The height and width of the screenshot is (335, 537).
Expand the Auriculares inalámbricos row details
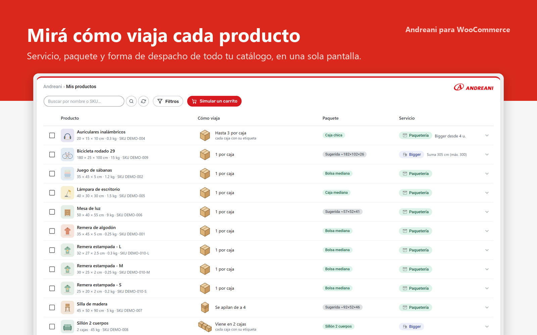point(487,135)
